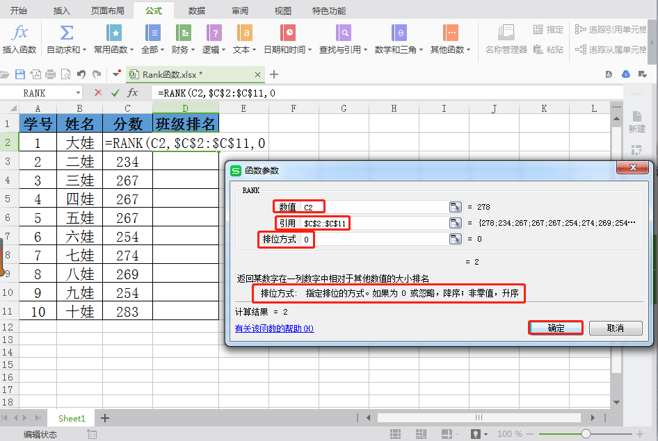Open the zoom view options dropdown in status bar
The width and height of the screenshot is (658, 441).
[486, 434]
